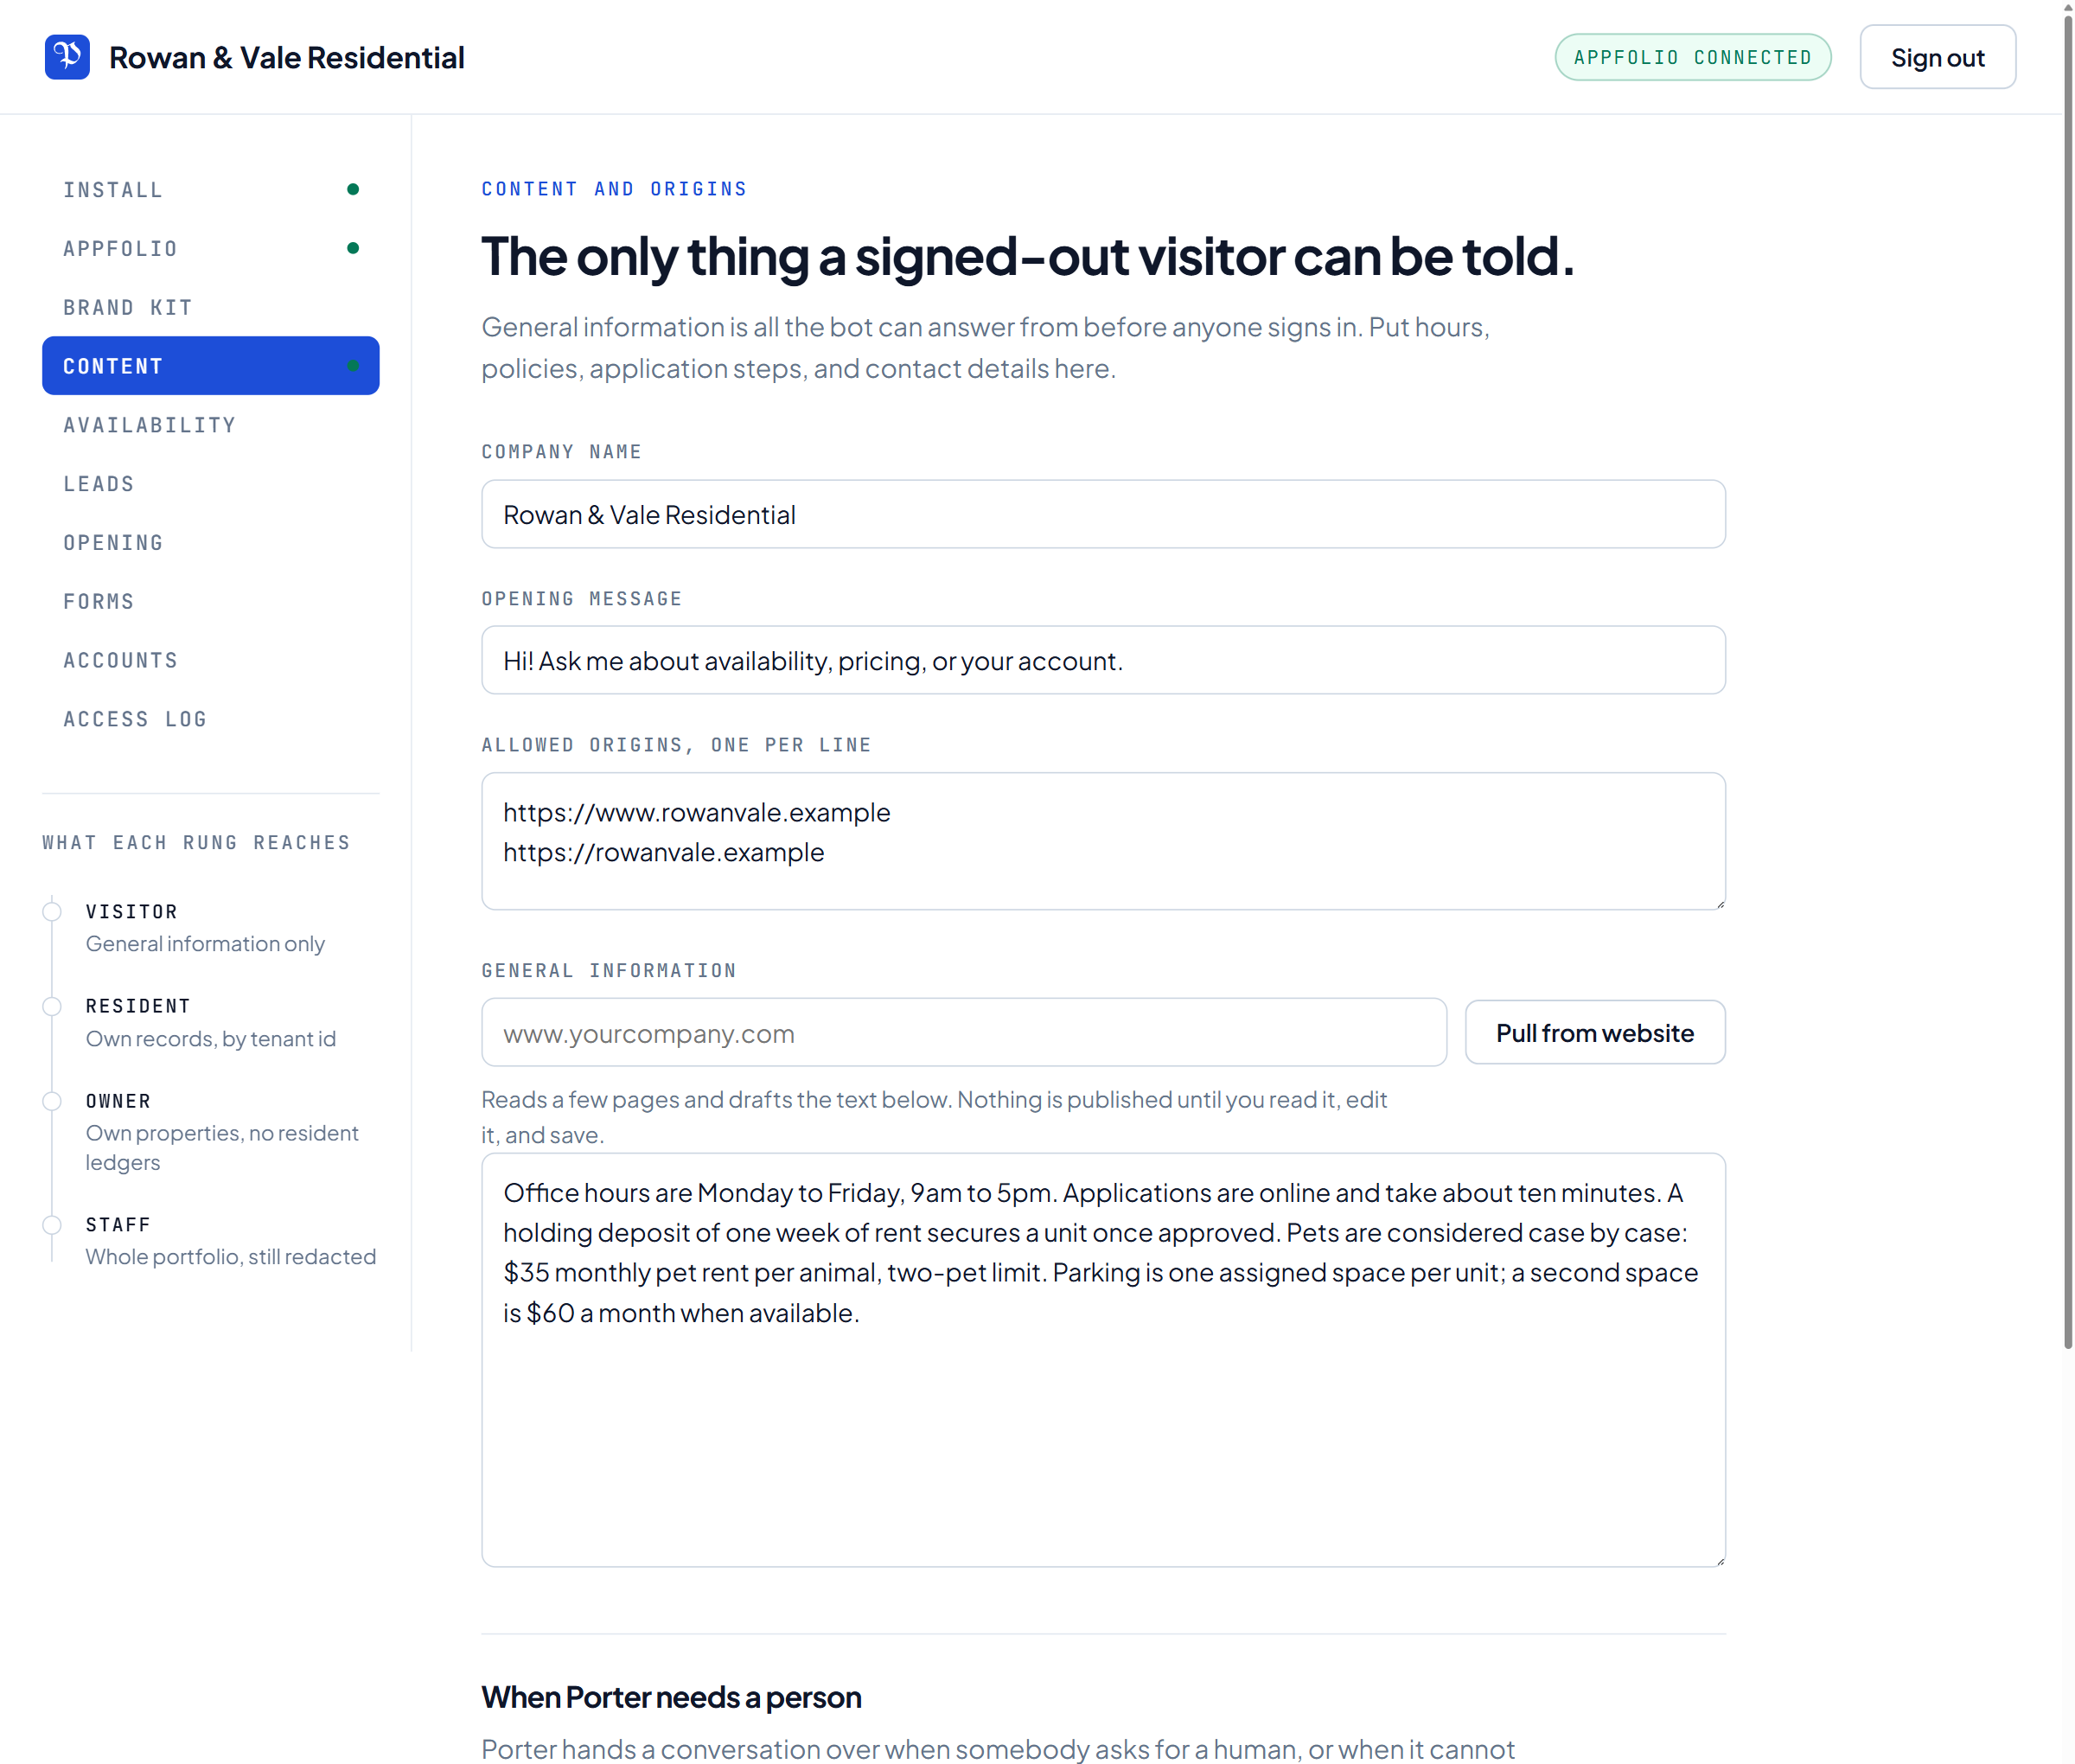Click the website URL input field
The width and height of the screenshot is (2075, 1764).
(964, 1032)
